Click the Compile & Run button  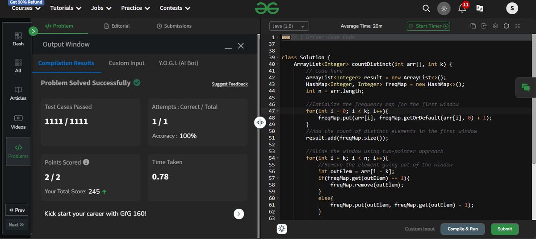tap(463, 229)
